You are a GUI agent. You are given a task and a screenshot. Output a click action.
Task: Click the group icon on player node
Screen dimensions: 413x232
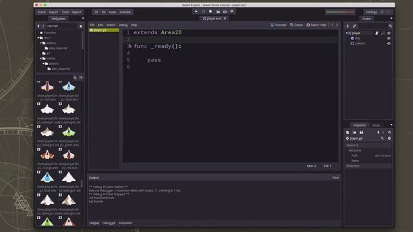383,33
